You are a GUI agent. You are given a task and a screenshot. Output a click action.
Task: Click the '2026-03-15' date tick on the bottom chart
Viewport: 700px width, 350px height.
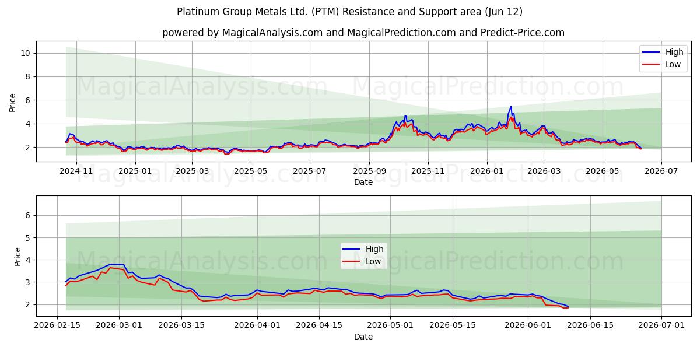[181, 326]
